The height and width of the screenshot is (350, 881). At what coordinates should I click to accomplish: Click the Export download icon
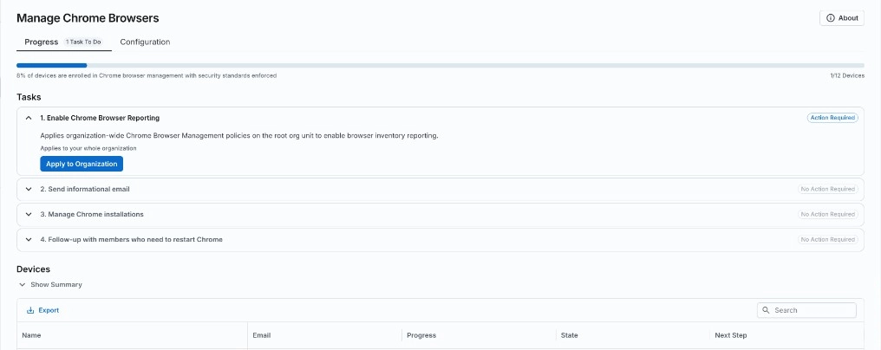pyautogui.click(x=30, y=310)
